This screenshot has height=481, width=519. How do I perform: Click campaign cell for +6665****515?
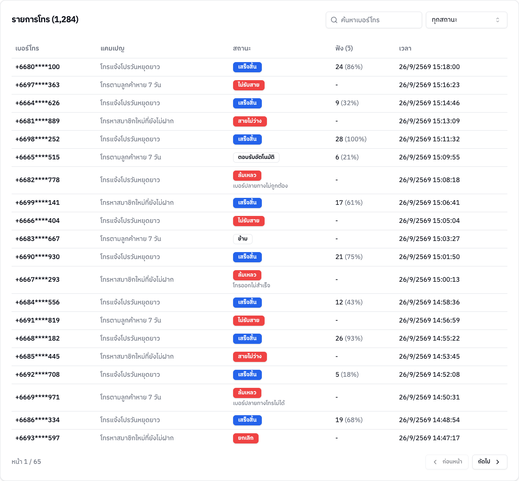(x=131, y=157)
